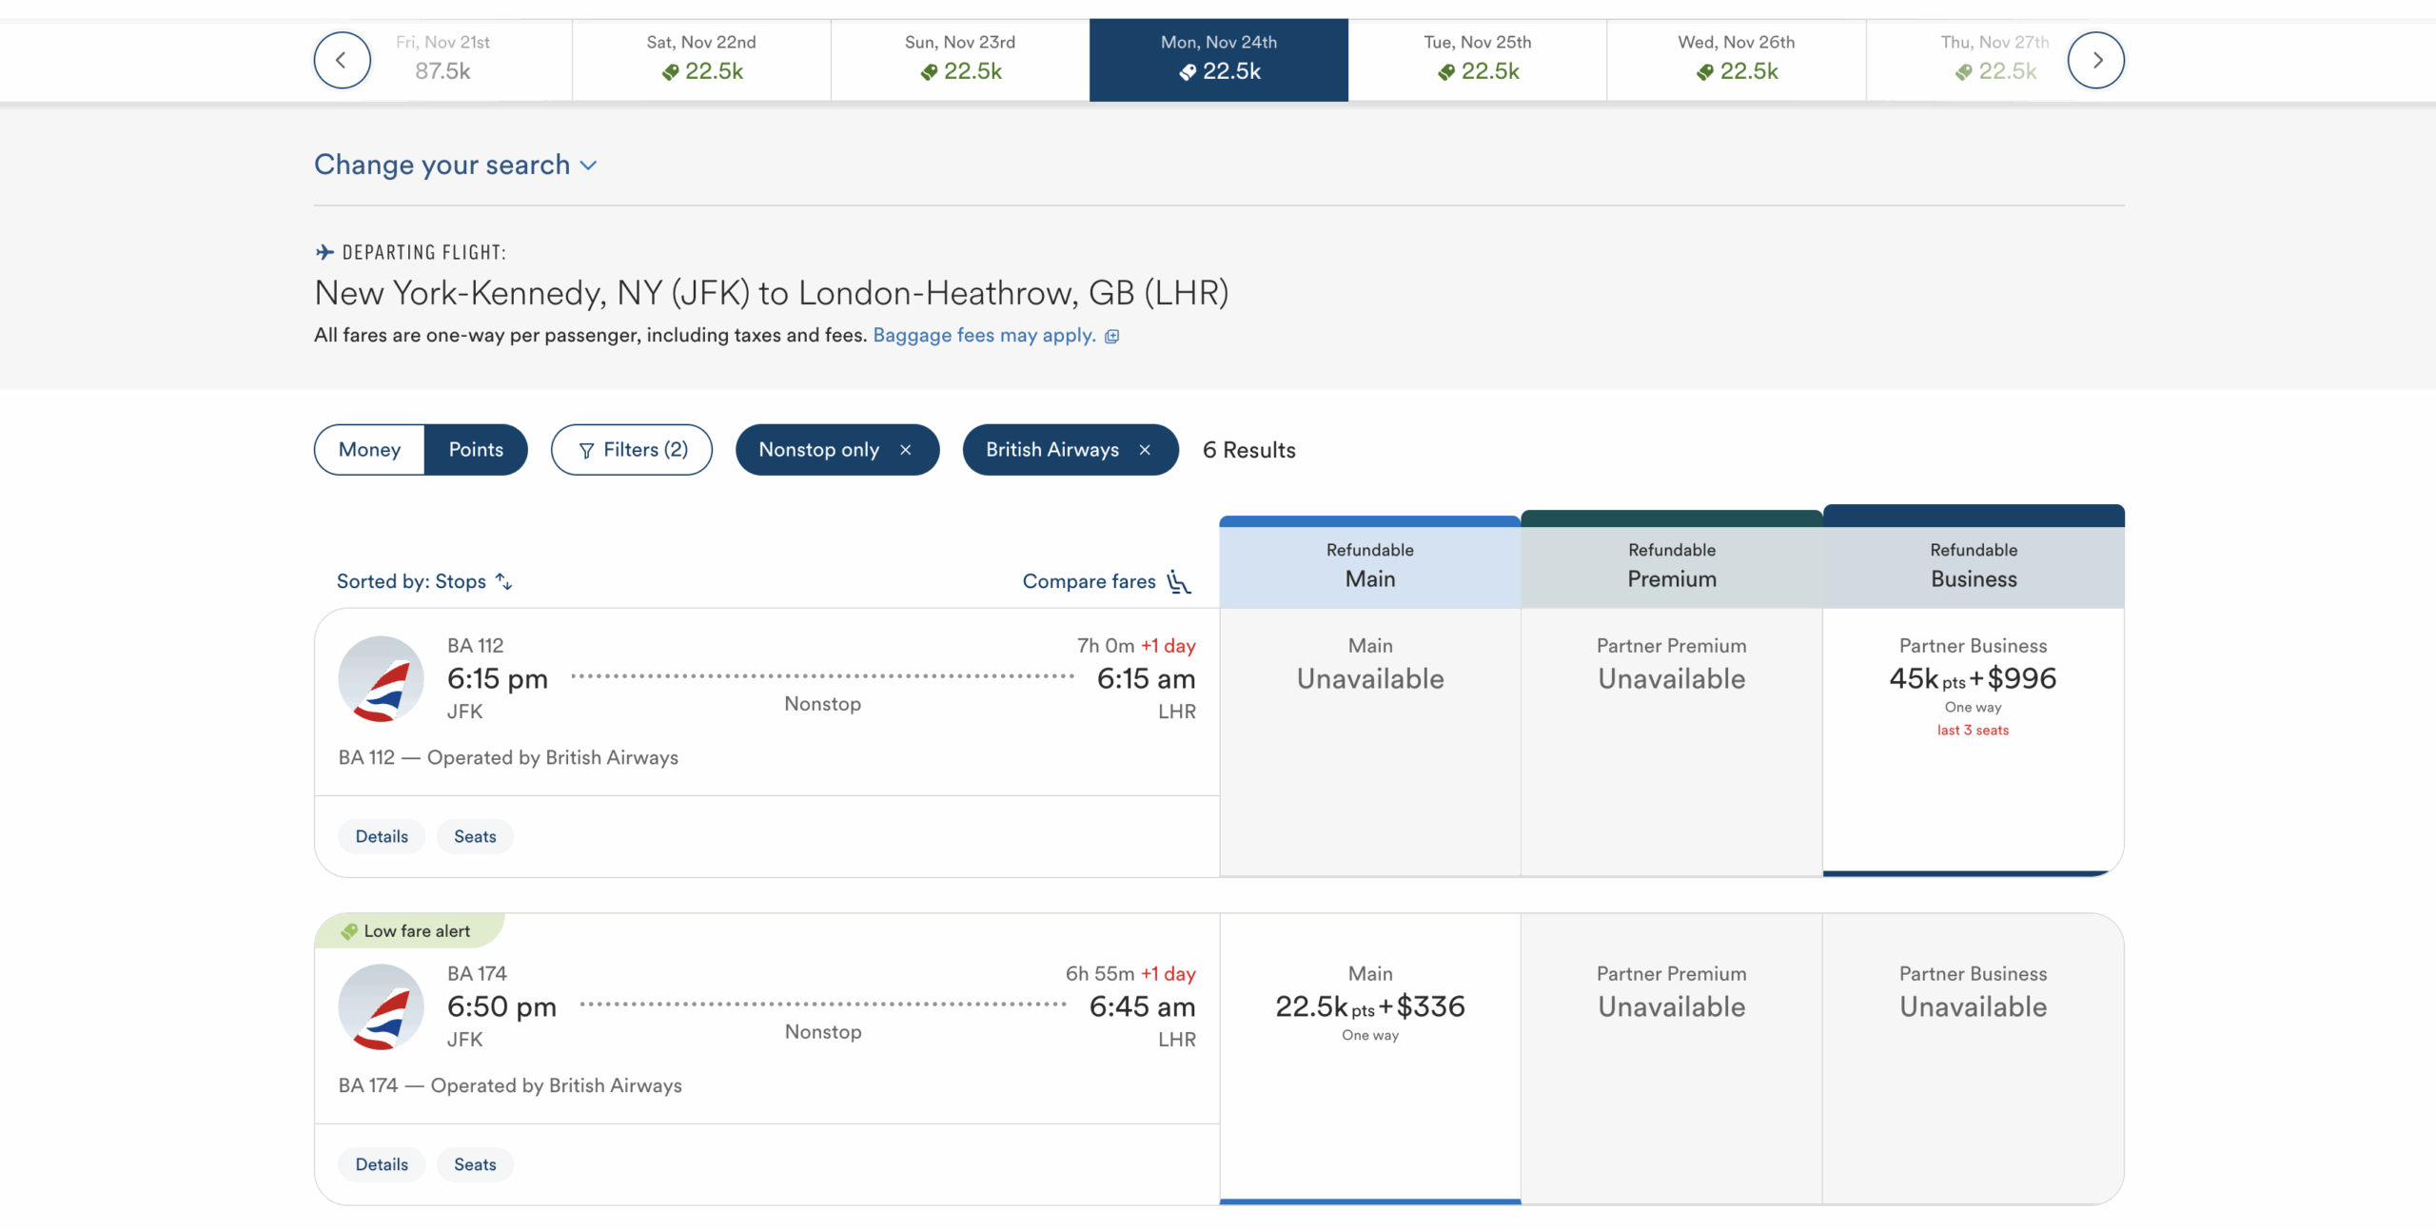
Task: Click the British Airways logo on BA 112
Action: click(380, 678)
